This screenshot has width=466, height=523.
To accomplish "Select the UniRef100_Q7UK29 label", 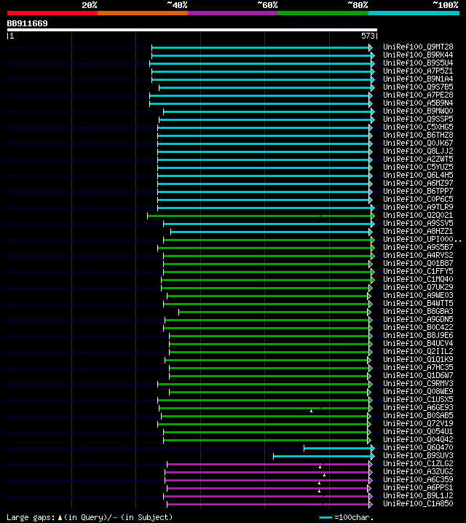I will 418,287.
